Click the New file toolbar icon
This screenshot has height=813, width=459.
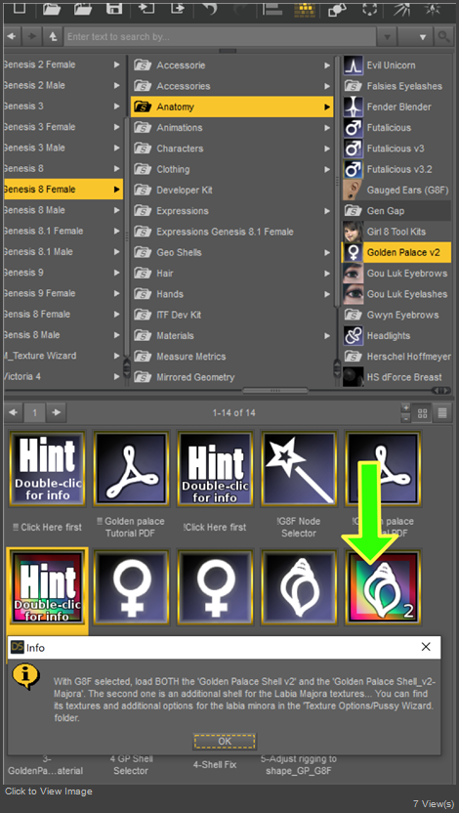19,8
